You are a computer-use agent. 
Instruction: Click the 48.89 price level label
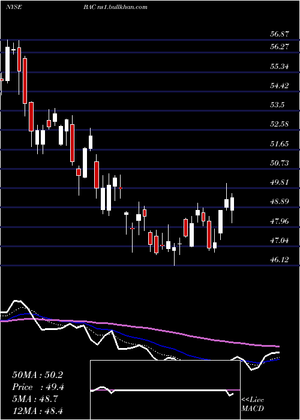tap(280, 202)
